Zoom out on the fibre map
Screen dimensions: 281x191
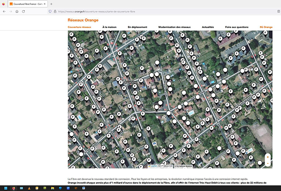click(268, 163)
